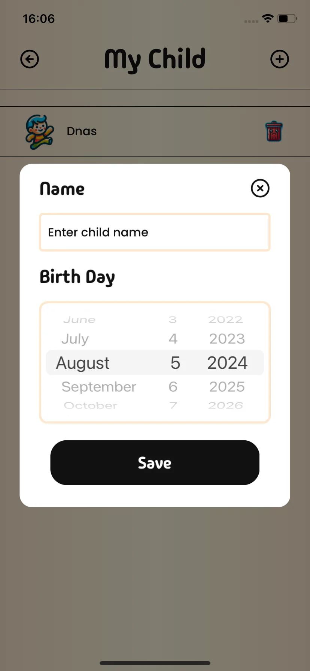Choose year 2023 in the picker

pos(227,339)
